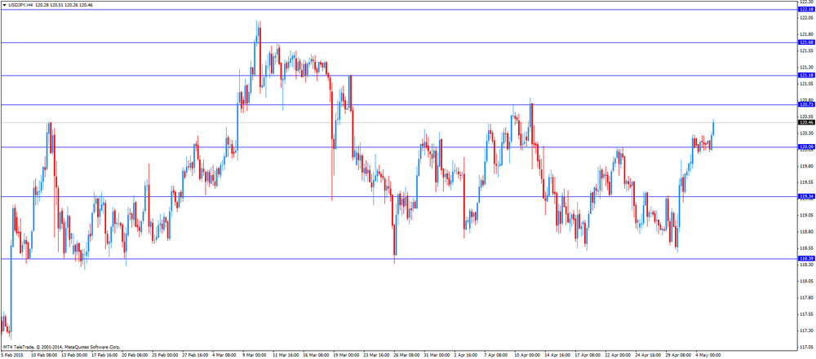Click the 4 Mar 08:00 time label
Viewport: 816px width, 359px height.
224,356
